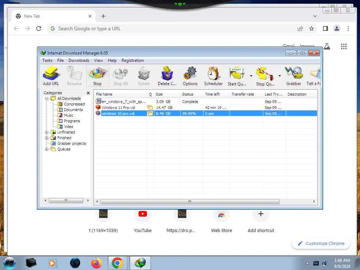The height and width of the screenshot is (270, 360).
Task: Click the Tell a Friend icon
Action: coord(314,76)
